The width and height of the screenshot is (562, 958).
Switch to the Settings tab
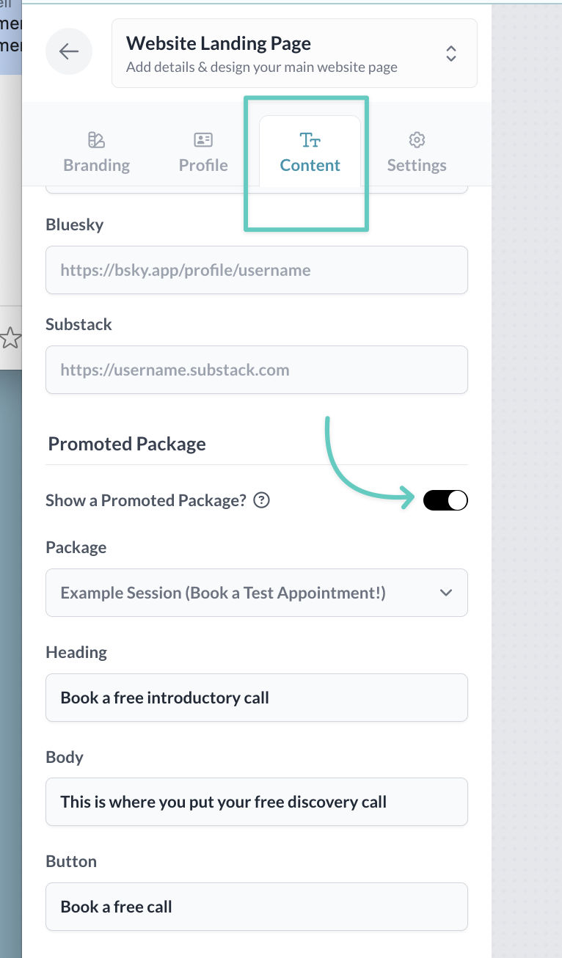coord(417,153)
